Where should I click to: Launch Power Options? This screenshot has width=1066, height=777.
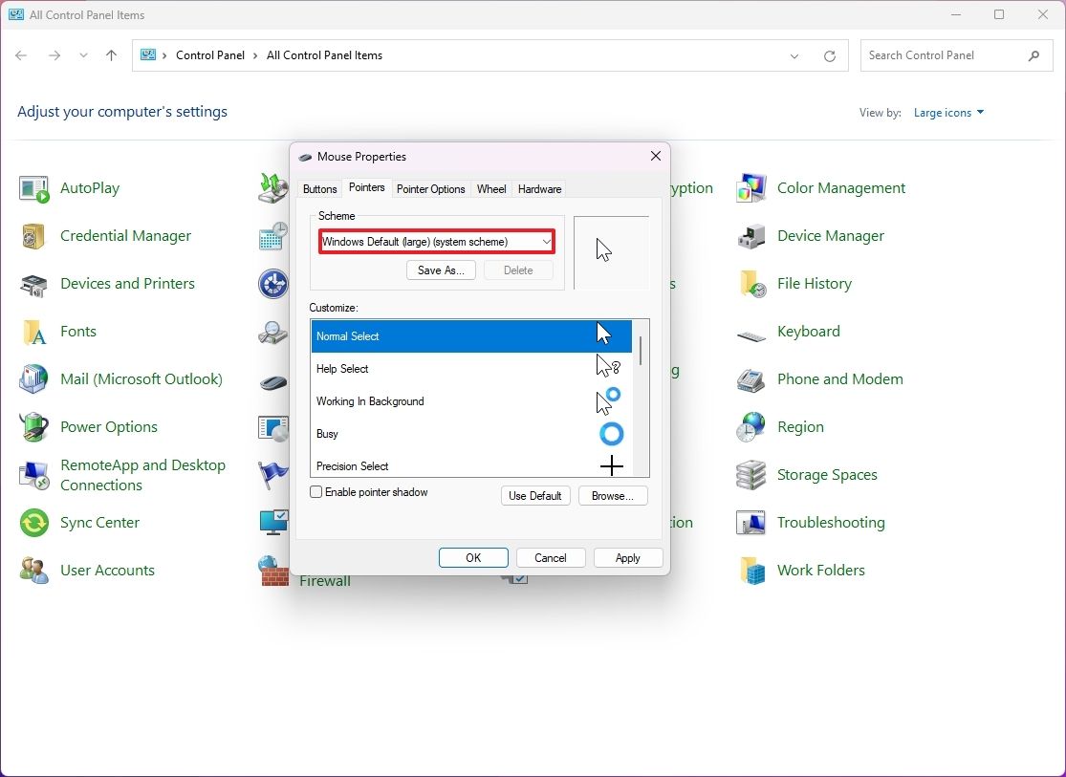(108, 426)
